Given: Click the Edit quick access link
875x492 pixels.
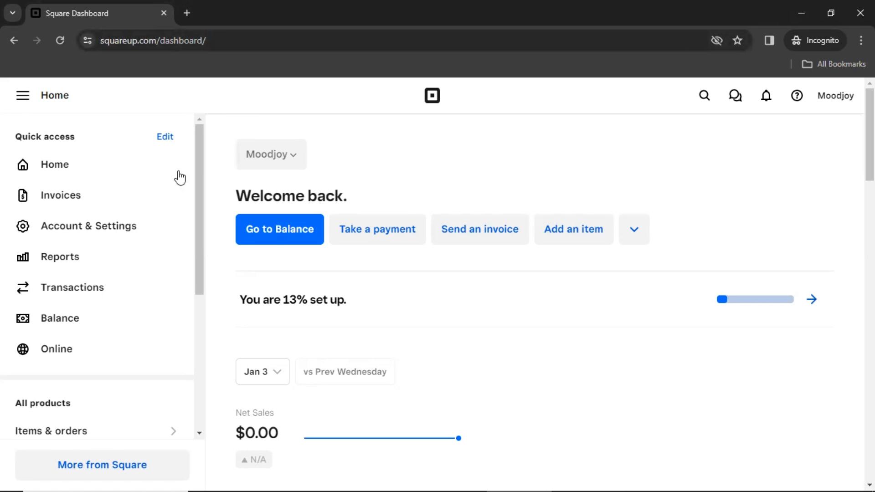Looking at the screenshot, I should (164, 136).
